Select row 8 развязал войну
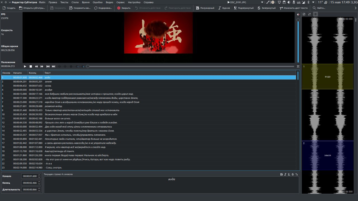Screen dimensions: 358x201 (x=149, y=106)
